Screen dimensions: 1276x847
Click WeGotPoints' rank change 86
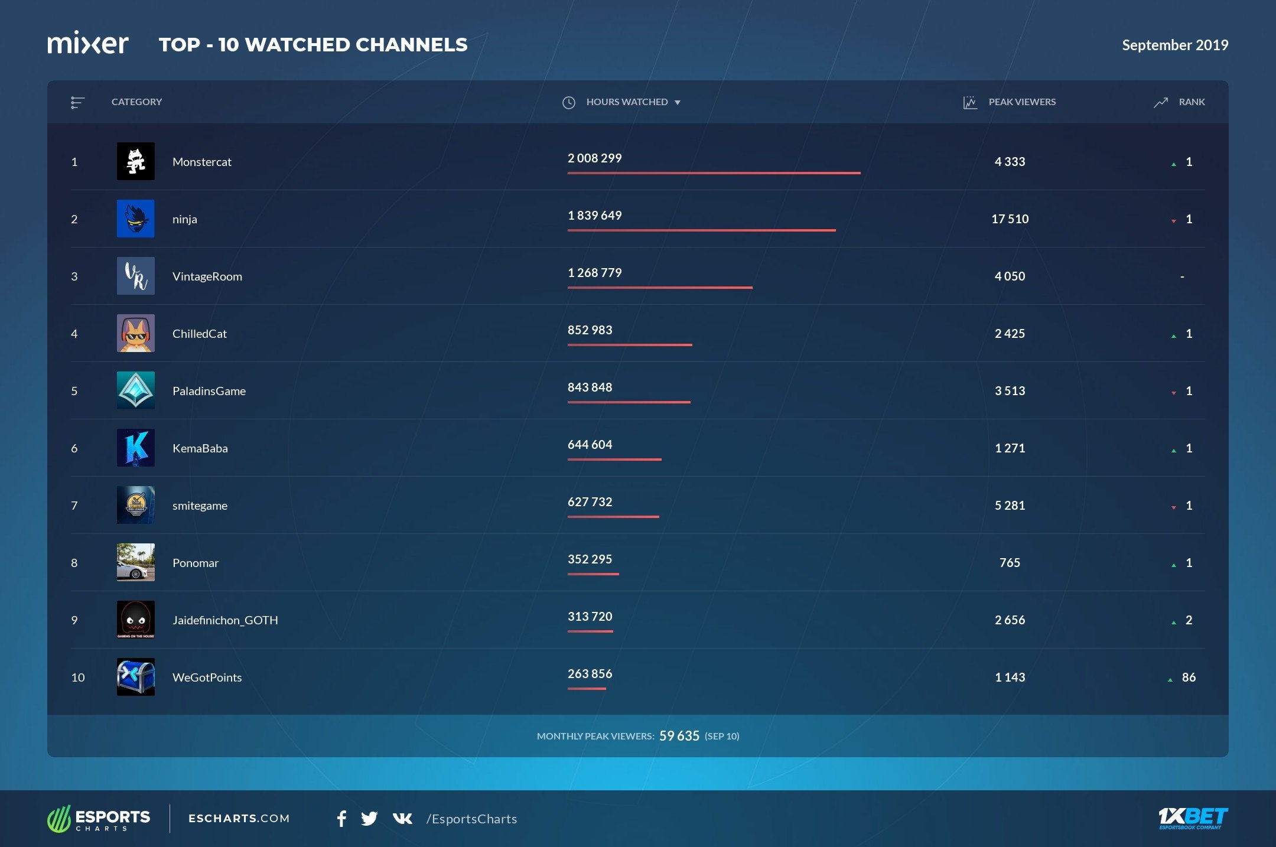1189,677
